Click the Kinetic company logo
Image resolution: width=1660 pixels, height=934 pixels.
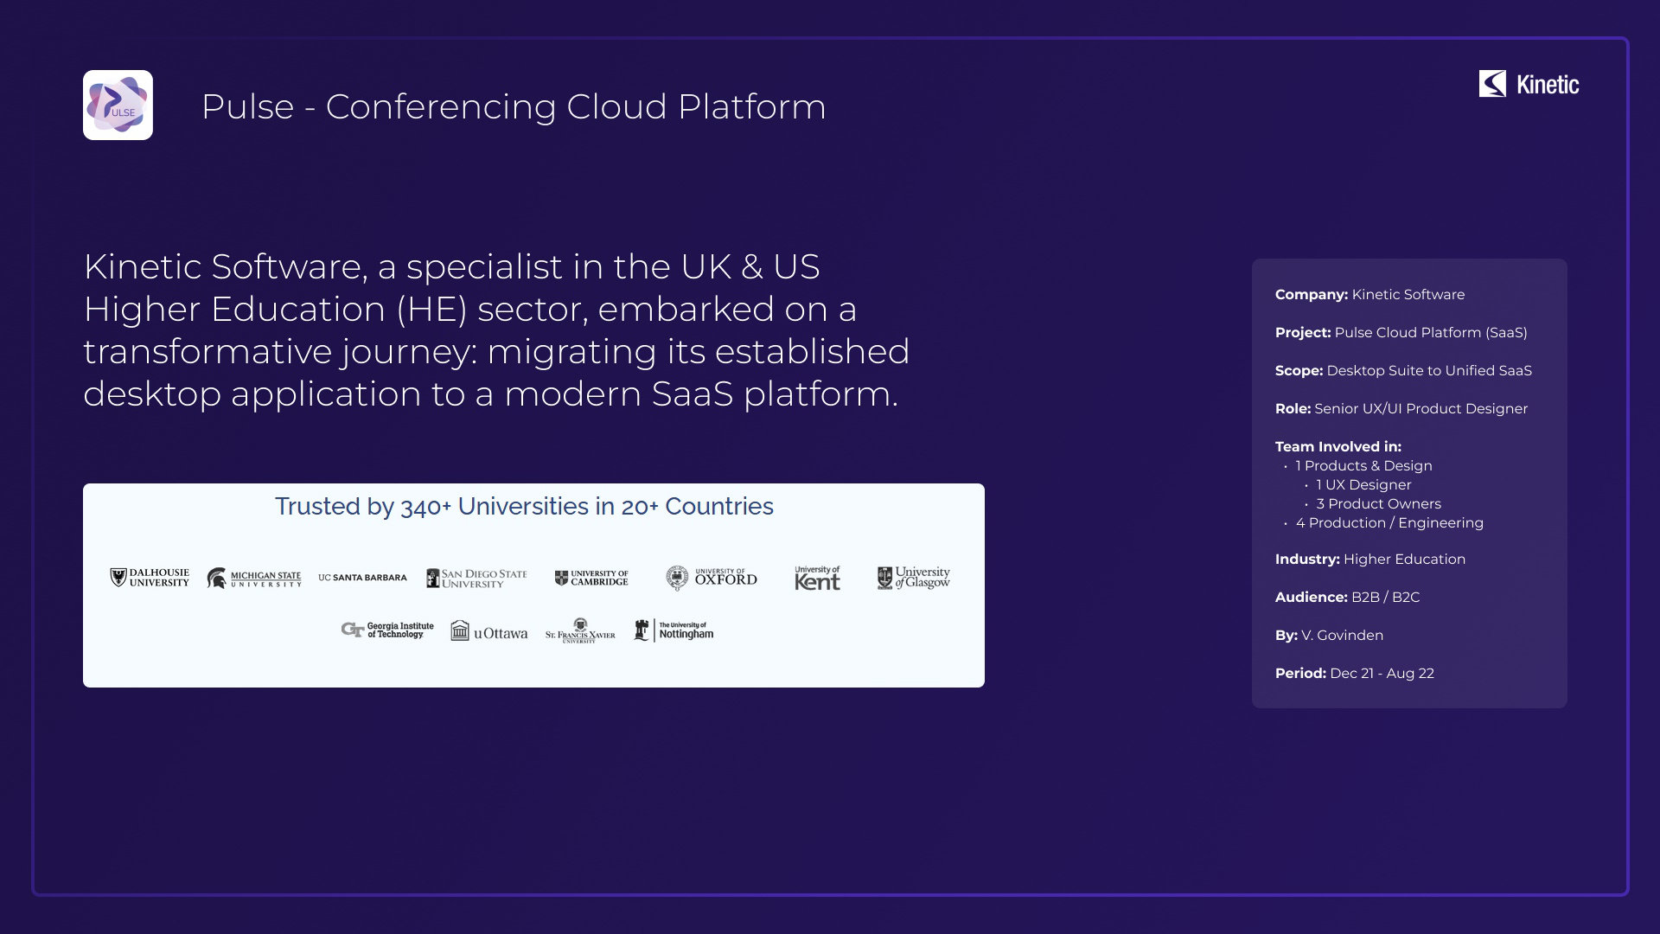pyautogui.click(x=1529, y=84)
